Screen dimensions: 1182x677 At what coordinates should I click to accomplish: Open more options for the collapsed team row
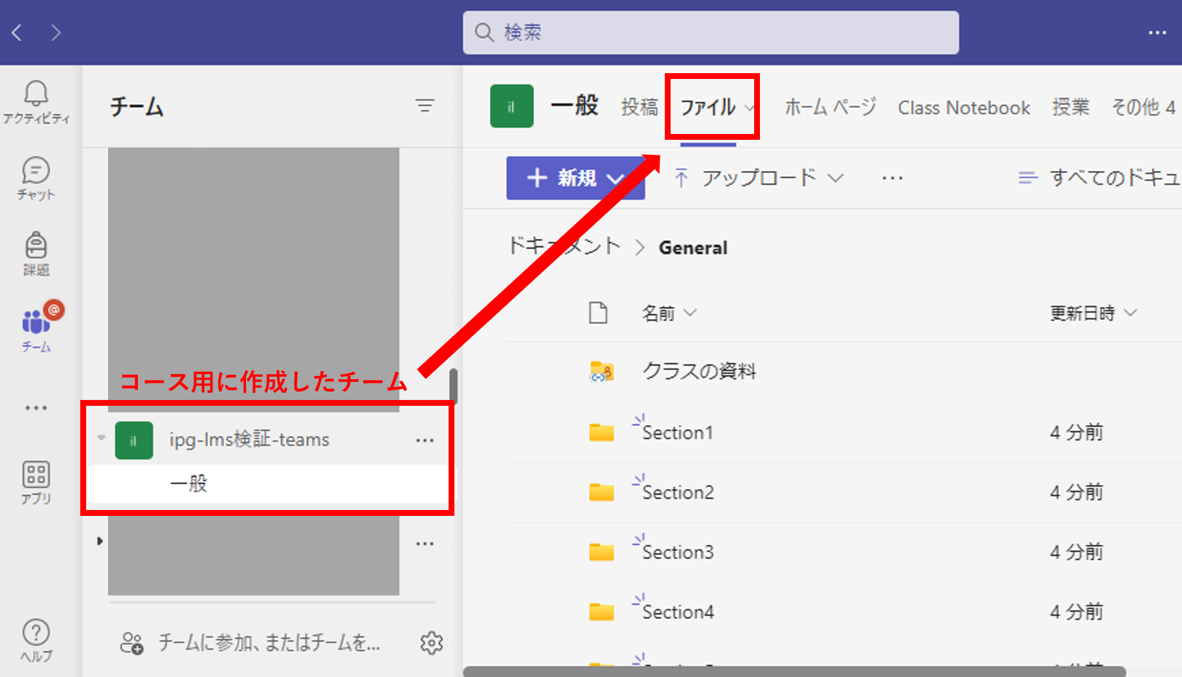(x=425, y=544)
